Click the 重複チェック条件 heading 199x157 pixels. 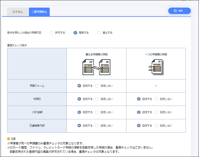[17, 45]
